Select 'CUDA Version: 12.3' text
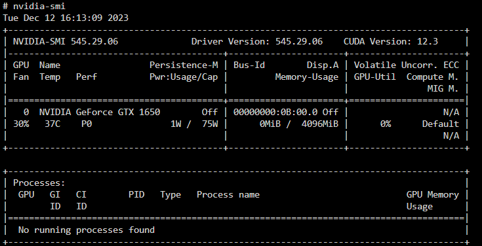Viewport: 482px width, 246px height. (x=391, y=42)
